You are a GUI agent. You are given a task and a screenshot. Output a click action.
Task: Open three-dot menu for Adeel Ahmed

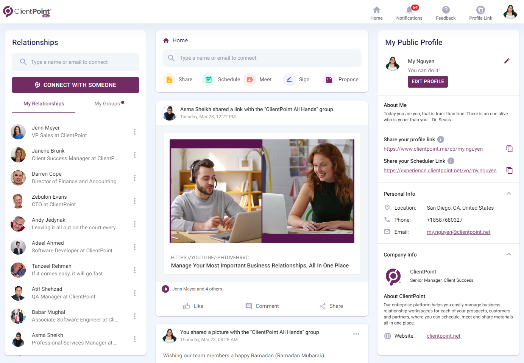click(x=135, y=247)
